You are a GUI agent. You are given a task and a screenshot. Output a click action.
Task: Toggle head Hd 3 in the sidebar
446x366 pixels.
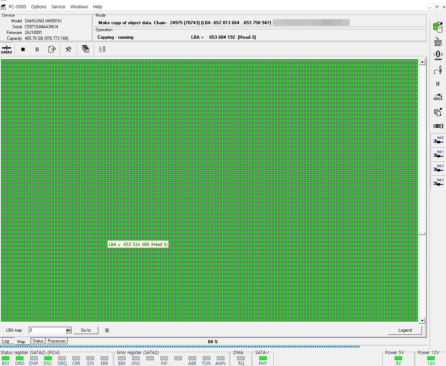coord(438,182)
